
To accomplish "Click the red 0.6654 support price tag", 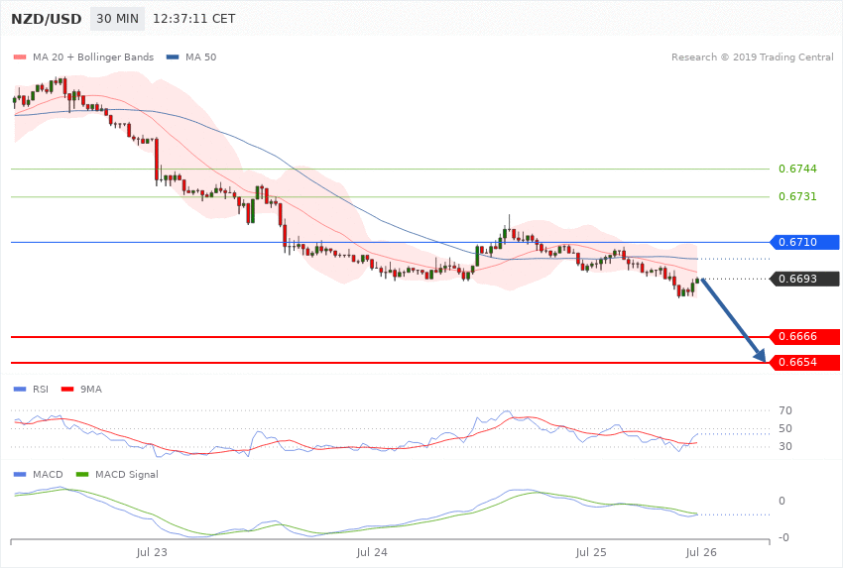I will pyautogui.click(x=805, y=363).
